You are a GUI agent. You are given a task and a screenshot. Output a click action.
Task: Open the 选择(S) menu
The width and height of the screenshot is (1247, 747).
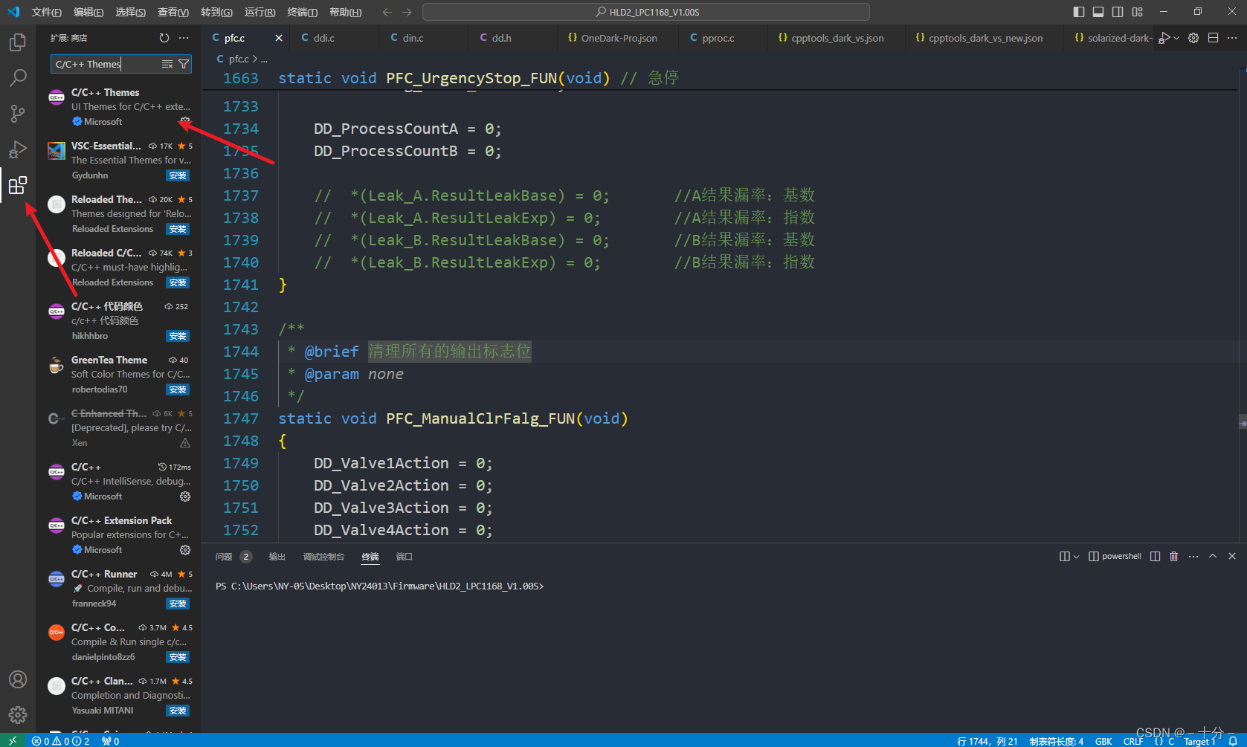click(x=131, y=12)
